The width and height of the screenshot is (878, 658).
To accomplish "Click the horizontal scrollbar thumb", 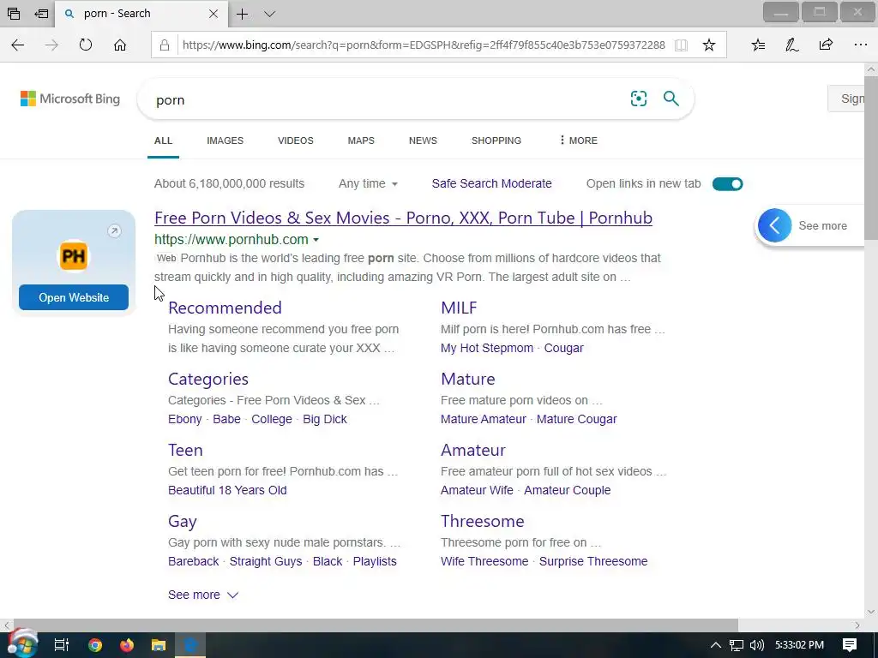I will 376,625.
